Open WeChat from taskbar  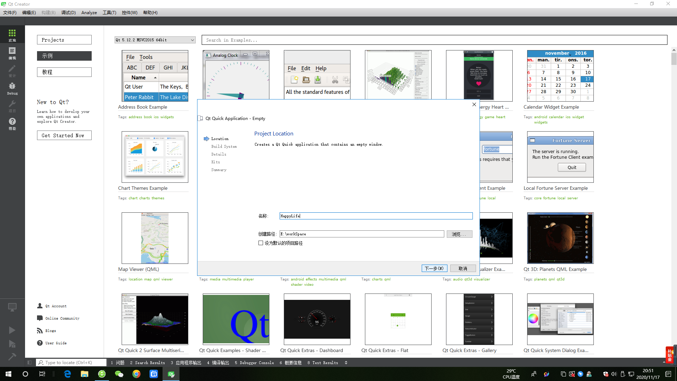point(119,374)
